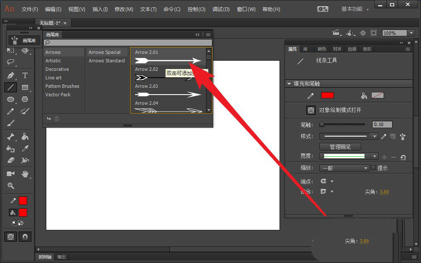This screenshot has height=263, width=421.
Task: Click the fill color swatch in Properties
Action: point(378,95)
